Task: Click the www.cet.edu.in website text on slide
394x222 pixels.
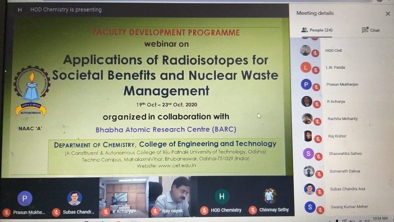Action: 177,166
